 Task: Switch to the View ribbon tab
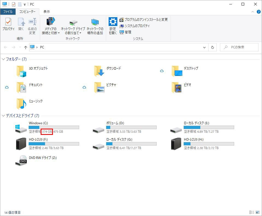click(47, 12)
